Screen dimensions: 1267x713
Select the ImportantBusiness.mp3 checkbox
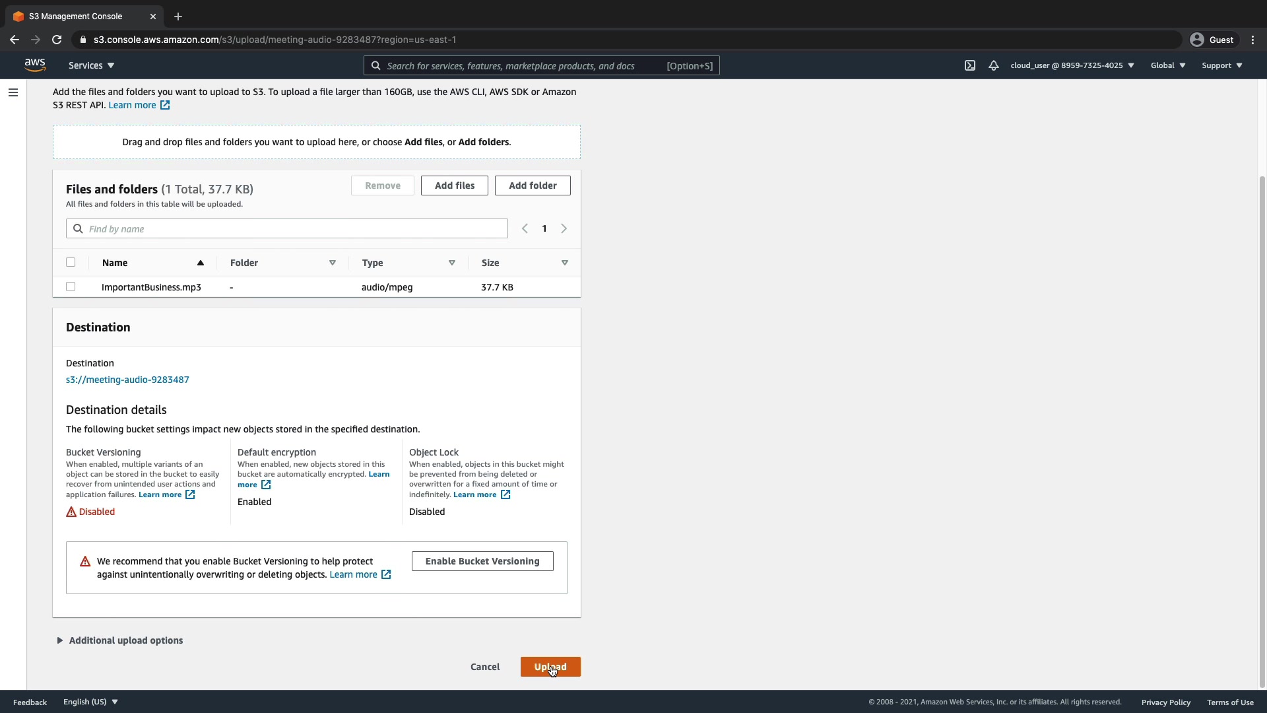click(71, 287)
